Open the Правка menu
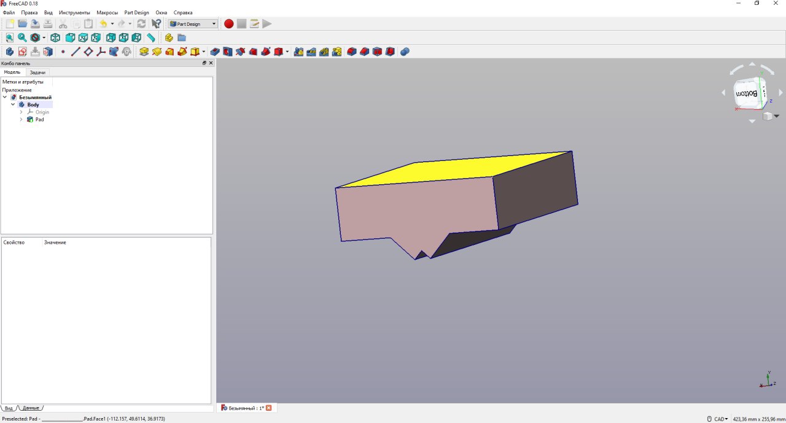 point(29,12)
